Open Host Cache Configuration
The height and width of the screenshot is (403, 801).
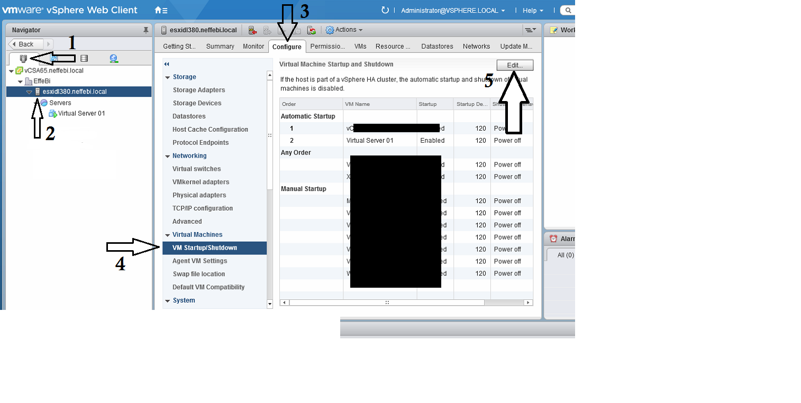[x=210, y=130]
